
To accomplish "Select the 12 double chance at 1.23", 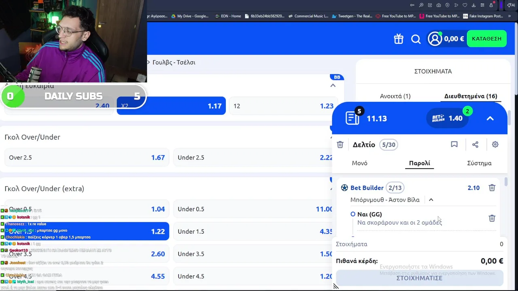I will click(x=283, y=106).
